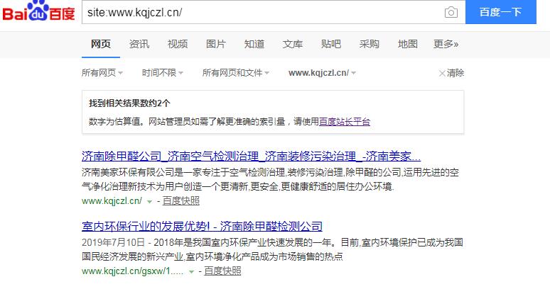Open the 视频 tab

pyautogui.click(x=178, y=44)
